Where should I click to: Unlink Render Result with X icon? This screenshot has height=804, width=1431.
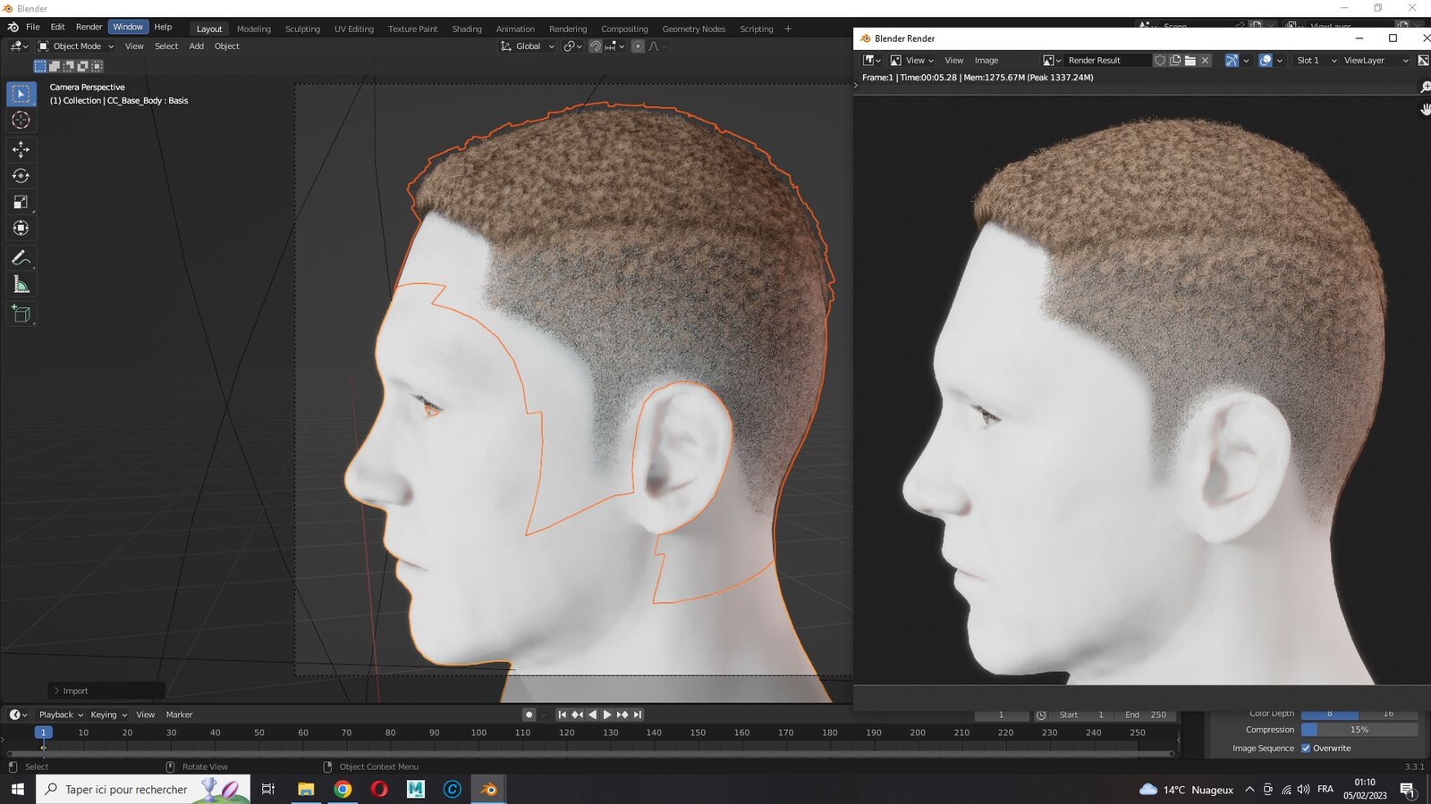click(1206, 61)
